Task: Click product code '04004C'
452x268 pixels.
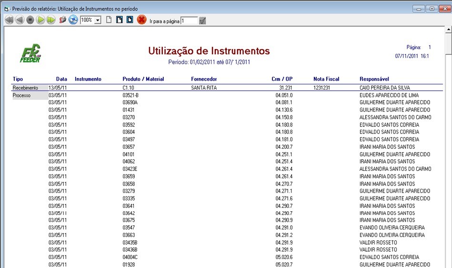Action: 130,258
